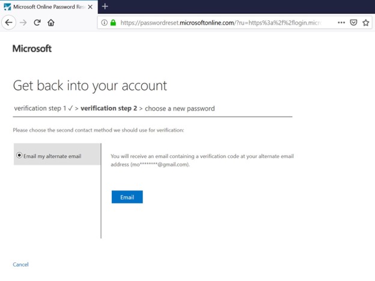The width and height of the screenshot is (375, 281).
Task: Click 'choose a new password' step text
Action: [x=180, y=109]
